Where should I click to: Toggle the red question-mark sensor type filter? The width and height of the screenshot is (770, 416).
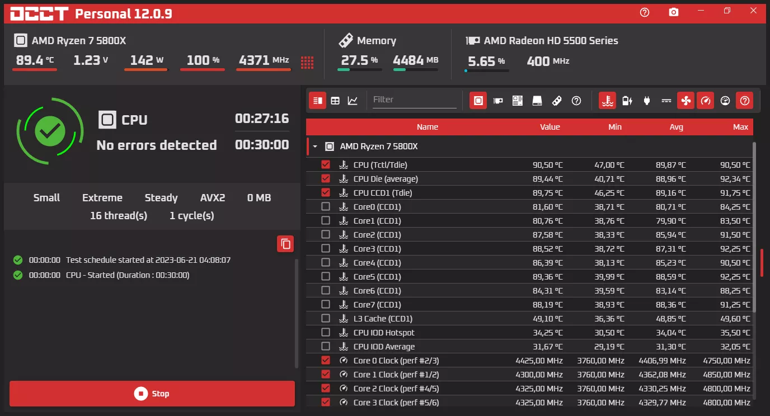[x=745, y=101]
